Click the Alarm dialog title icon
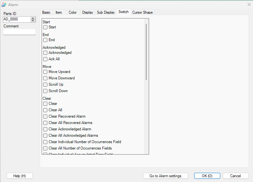253x182 pixels. pyautogui.click(x=4, y=4)
